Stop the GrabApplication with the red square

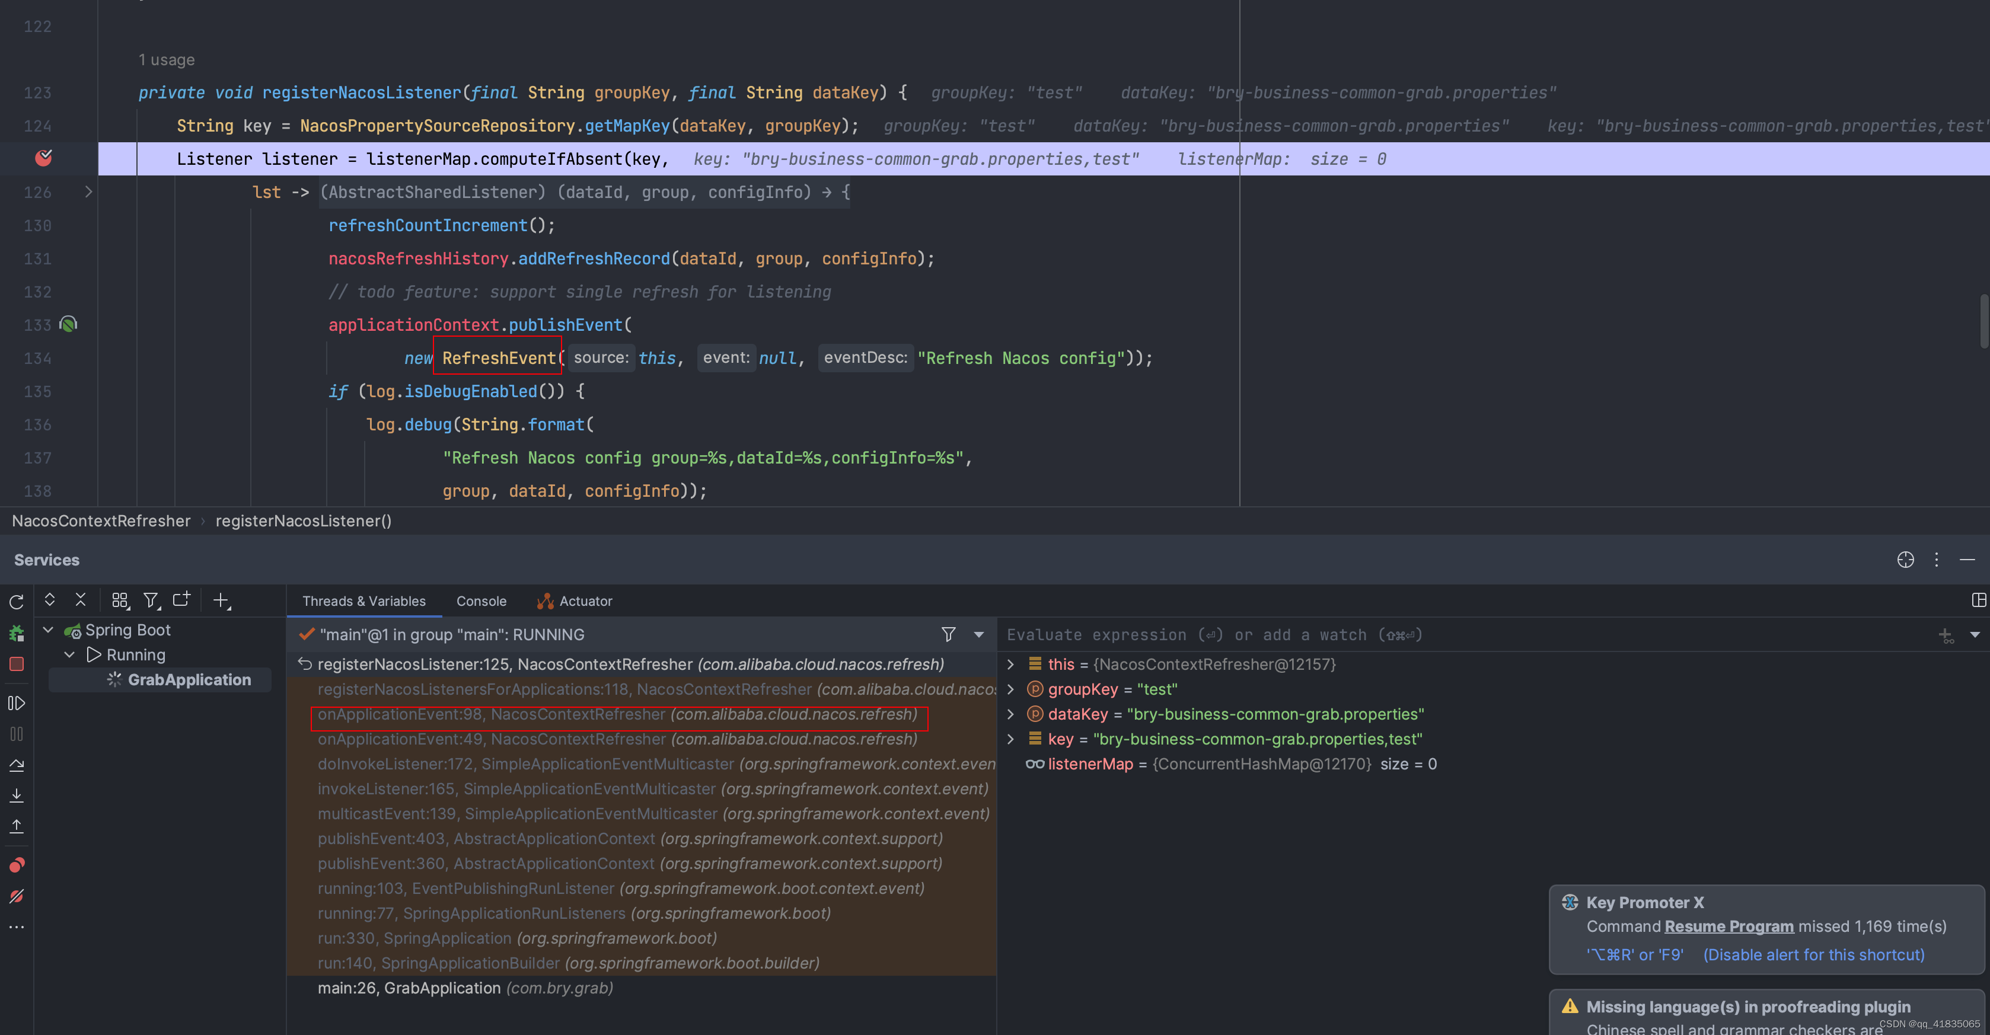tap(16, 665)
